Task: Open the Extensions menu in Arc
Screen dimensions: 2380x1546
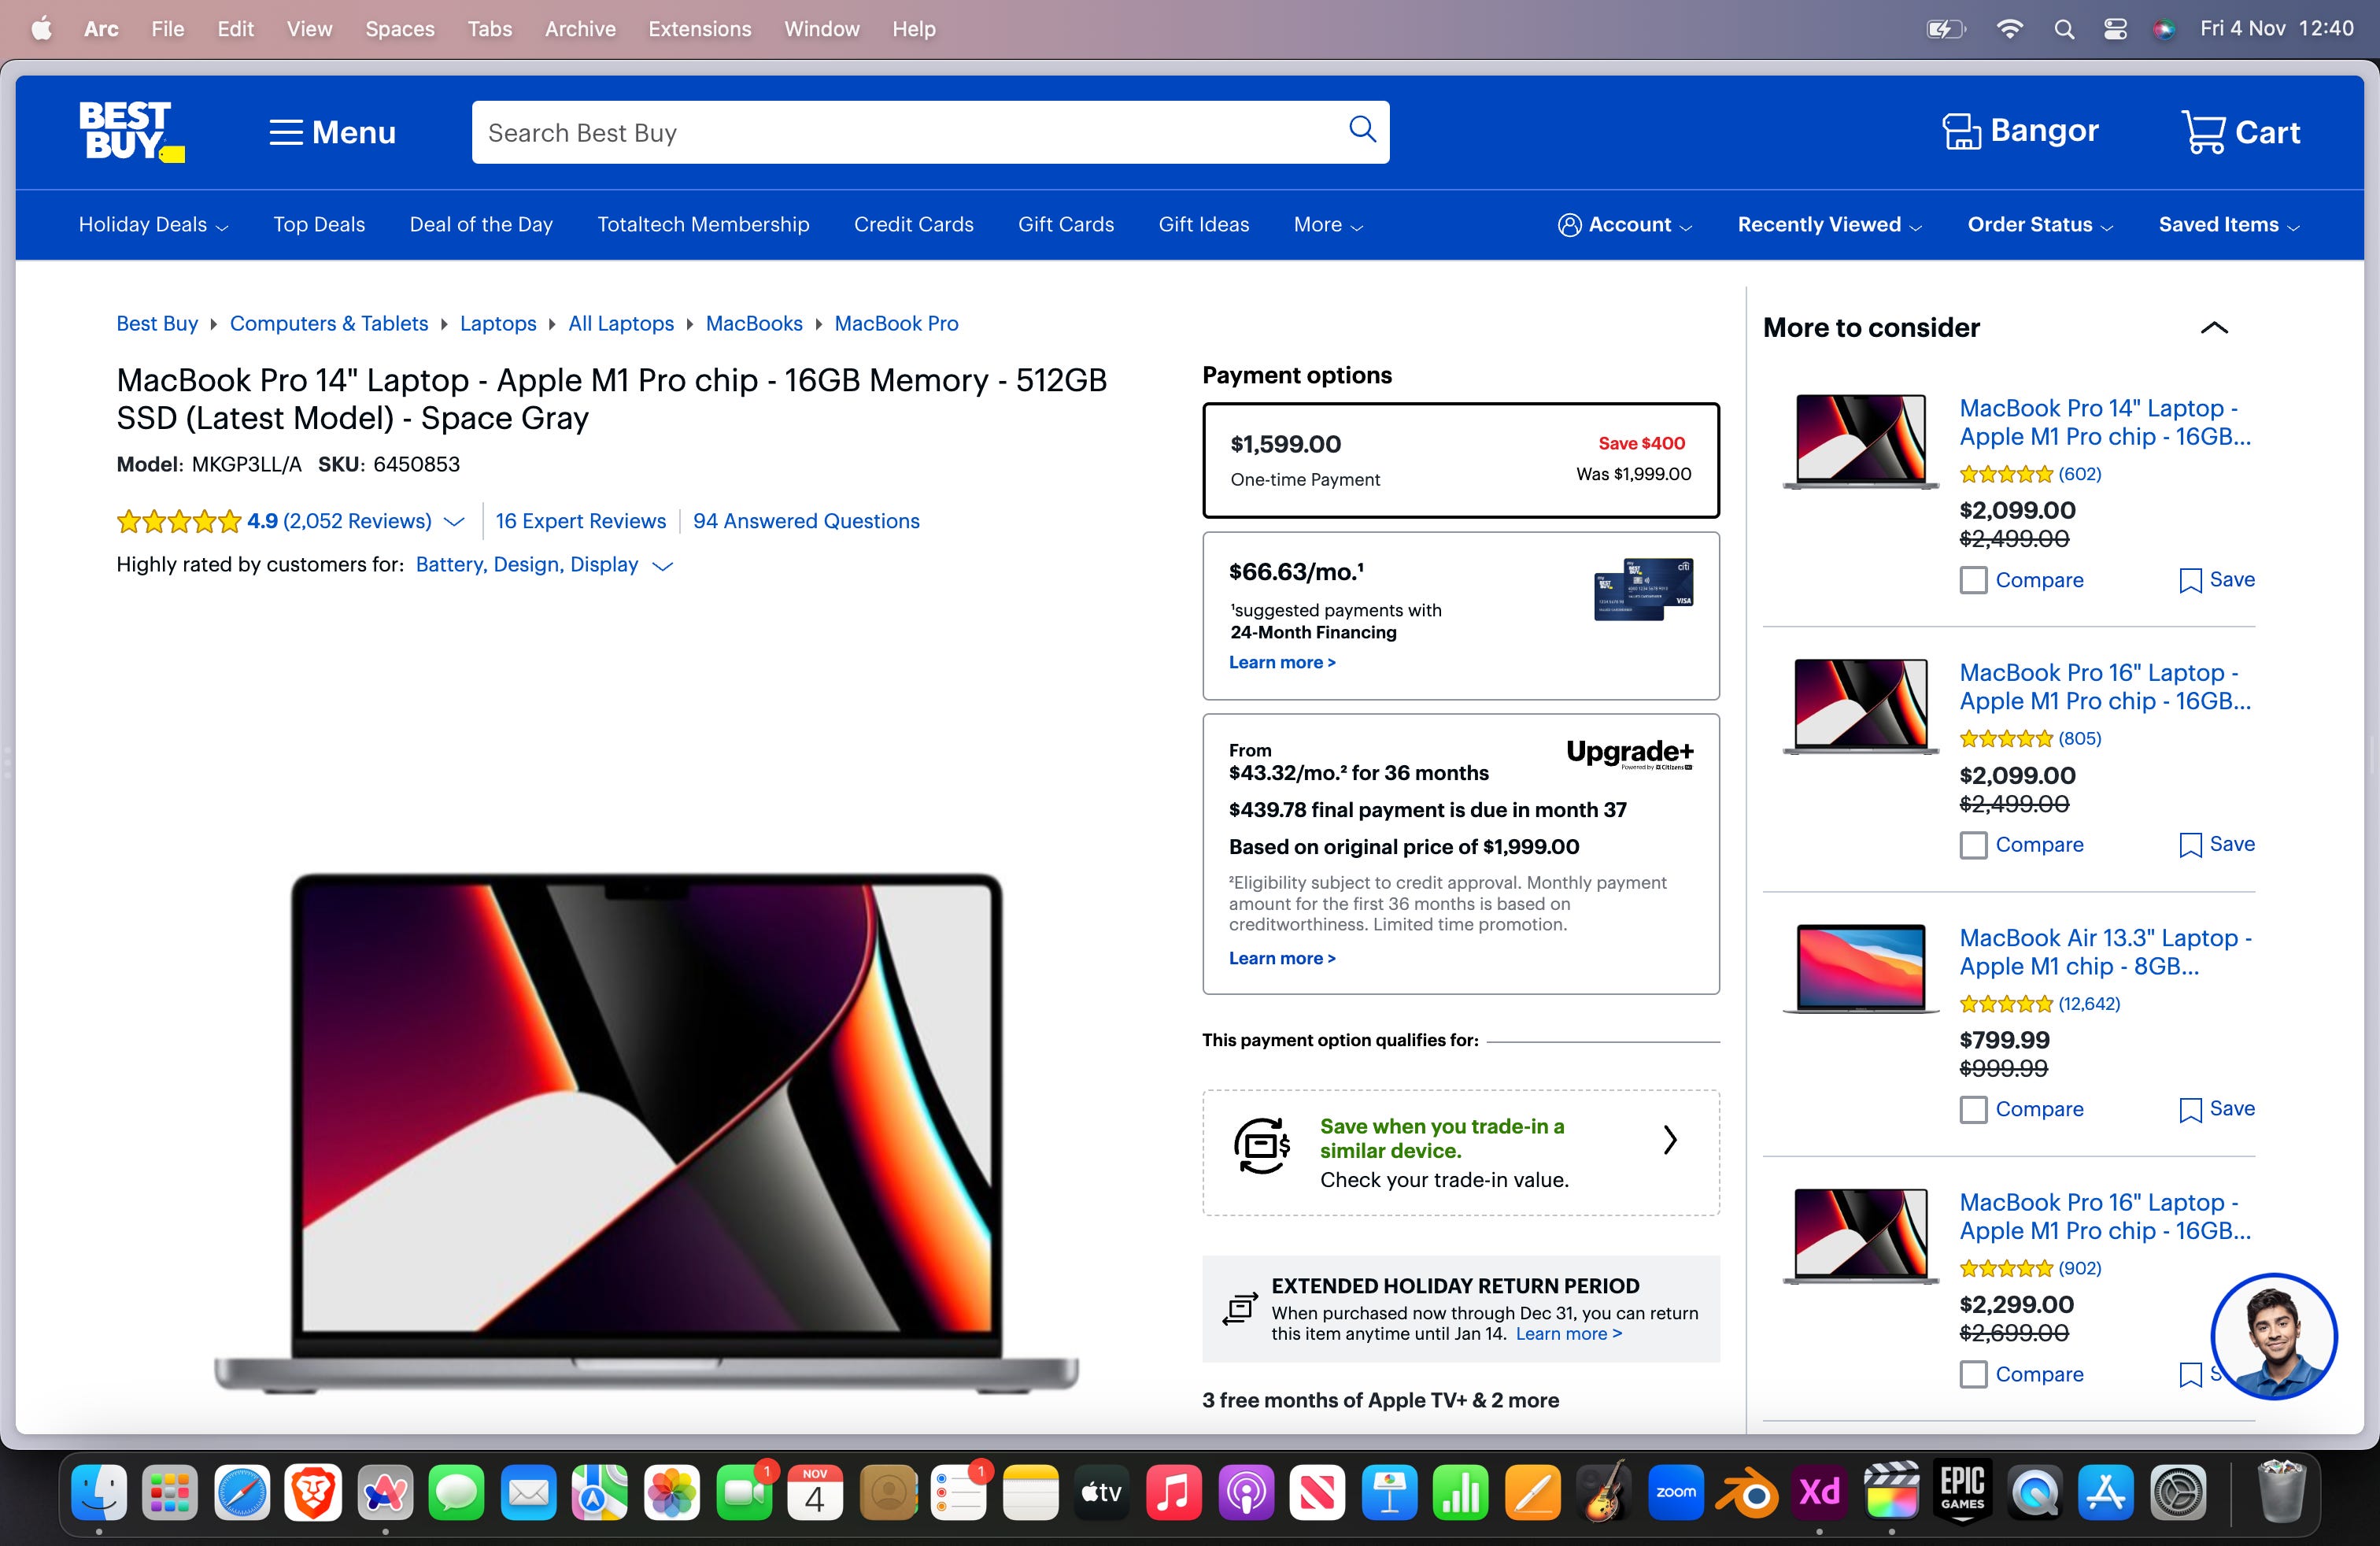Action: pyautogui.click(x=699, y=29)
